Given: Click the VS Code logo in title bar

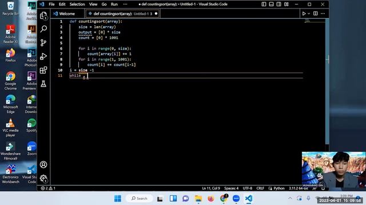Looking at the screenshot, I should coord(42,4).
